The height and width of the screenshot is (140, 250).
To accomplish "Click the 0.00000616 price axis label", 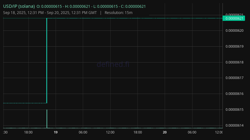I will click(x=235, y=94).
